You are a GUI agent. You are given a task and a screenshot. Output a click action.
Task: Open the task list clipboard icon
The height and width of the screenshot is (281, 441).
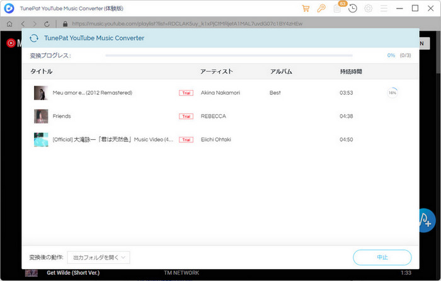337,9
